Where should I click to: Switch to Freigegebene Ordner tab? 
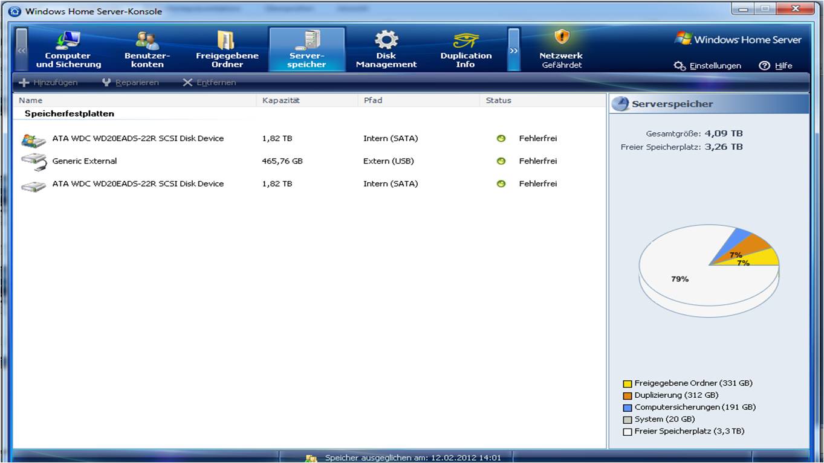pos(227,49)
